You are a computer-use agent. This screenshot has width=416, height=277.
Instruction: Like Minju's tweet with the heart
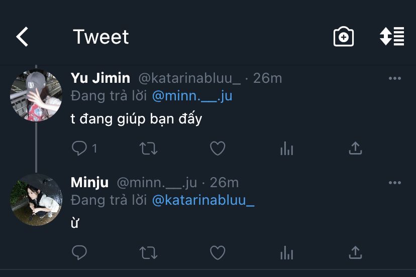coord(217,252)
